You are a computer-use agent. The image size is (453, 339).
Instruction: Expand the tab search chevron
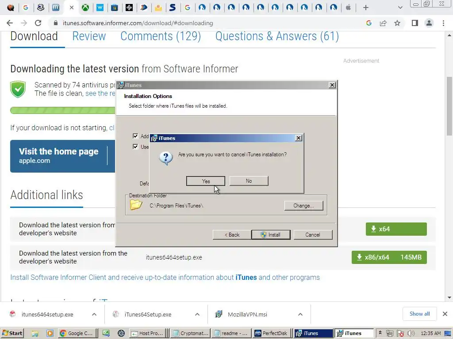coord(400,8)
